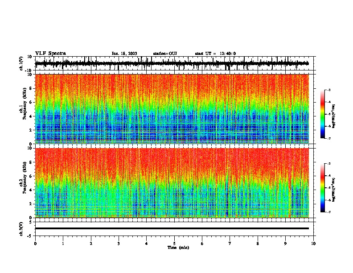Viewport: 353px width, 273px height.
Task: Click the "-7" label on ch.1 color scale
Action: (328, 138)
